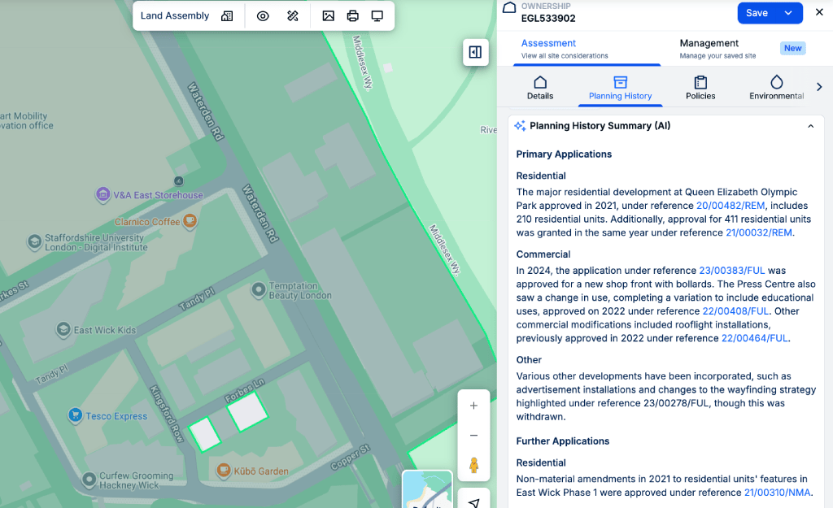
Task: Toggle map layer visibility eye icon
Action: pos(263,15)
